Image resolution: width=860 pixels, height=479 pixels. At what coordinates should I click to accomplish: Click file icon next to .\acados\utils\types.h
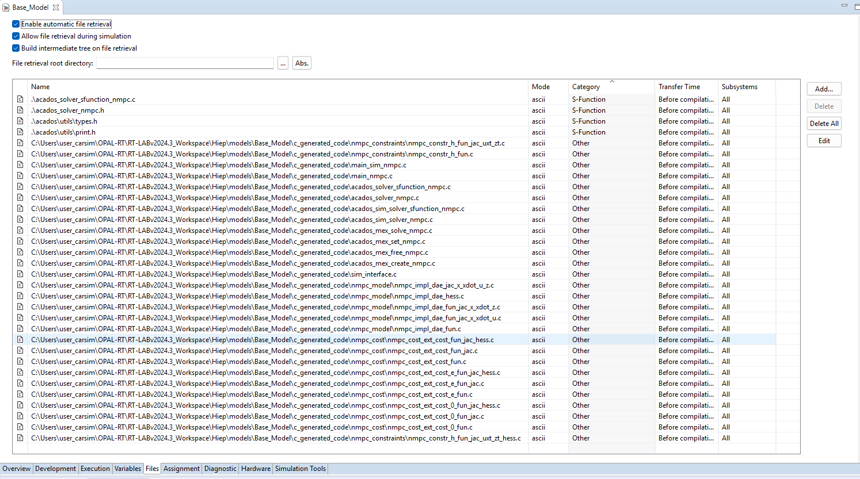pyautogui.click(x=20, y=121)
